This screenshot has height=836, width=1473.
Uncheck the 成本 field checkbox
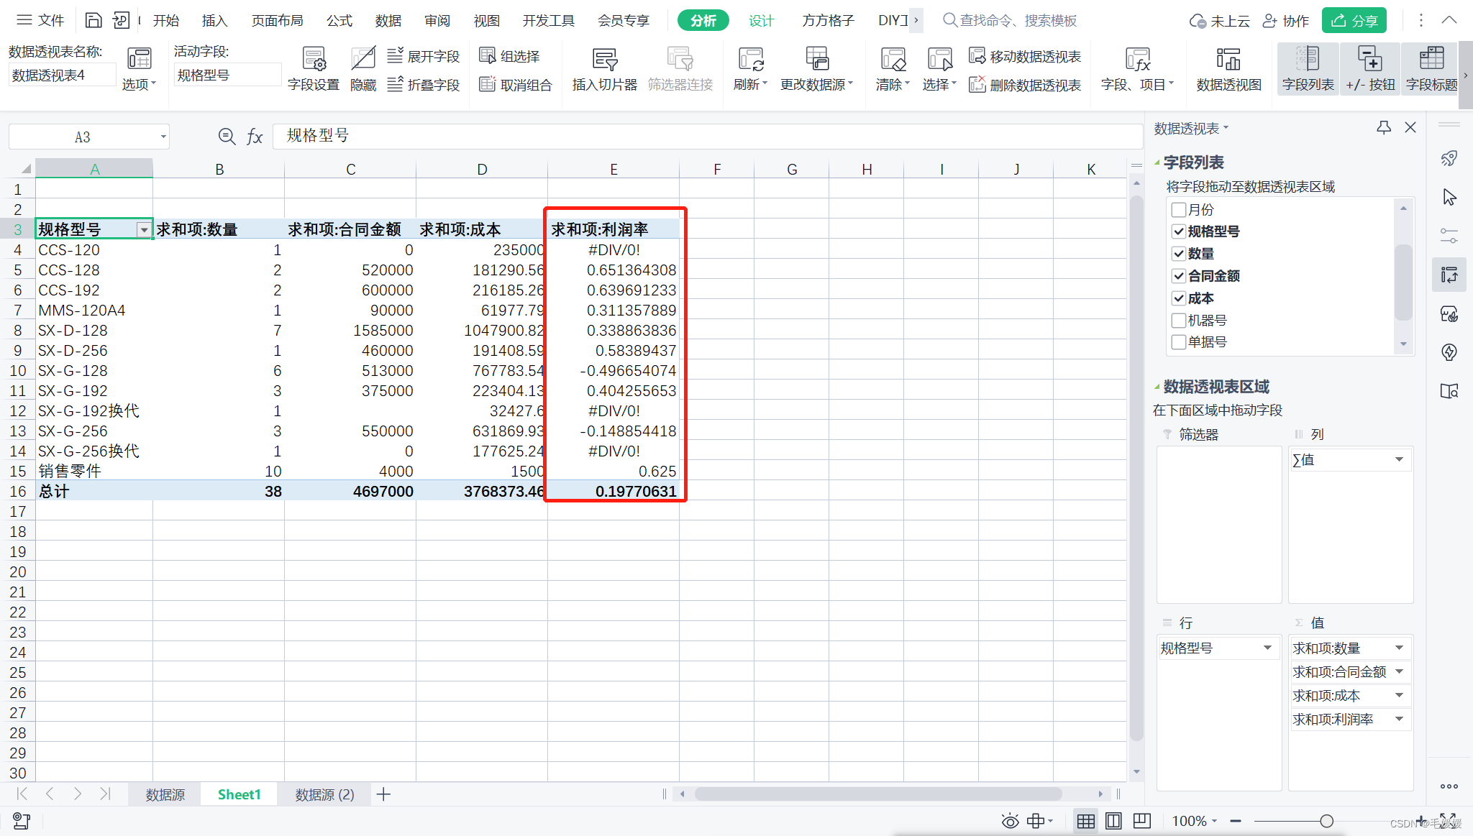(1179, 298)
